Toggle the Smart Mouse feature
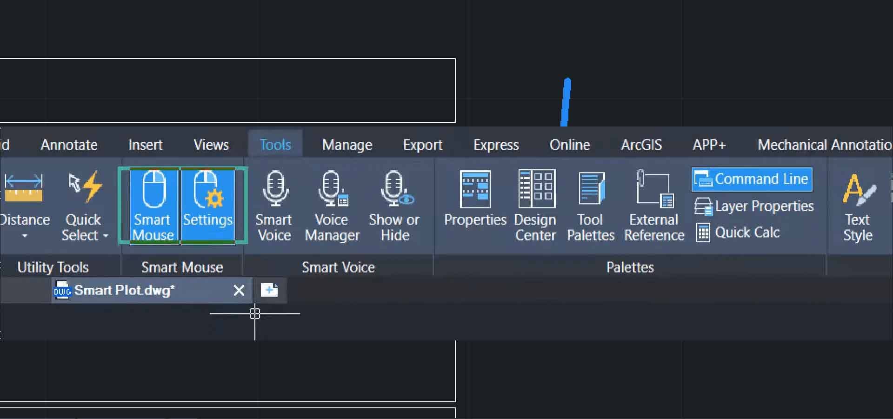The height and width of the screenshot is (419, 893). 153,206
